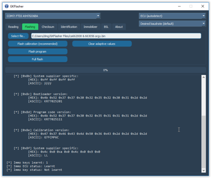Image resolution: width=211 pixels, height=178 pixels.
Task: Click the Flash program button
Action: pos(38,52)
